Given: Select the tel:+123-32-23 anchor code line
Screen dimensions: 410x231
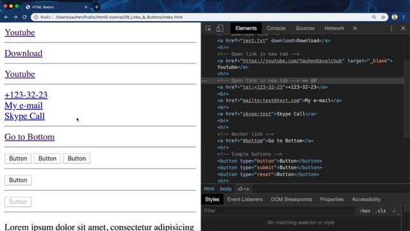Looking at the screenshot, I should click(x=272, y=87).
